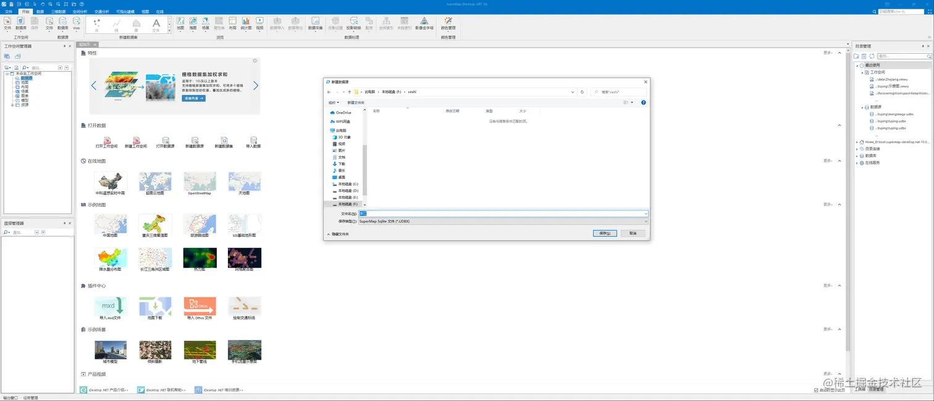
Task: Click the search box in save dialog
Action: coord(619,92)
